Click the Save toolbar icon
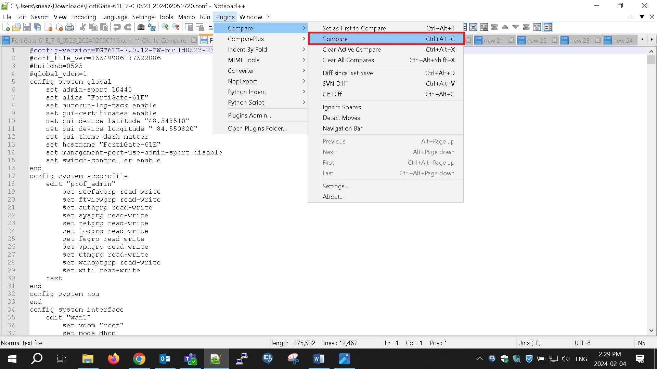657x369 pixels. point(27,27)
